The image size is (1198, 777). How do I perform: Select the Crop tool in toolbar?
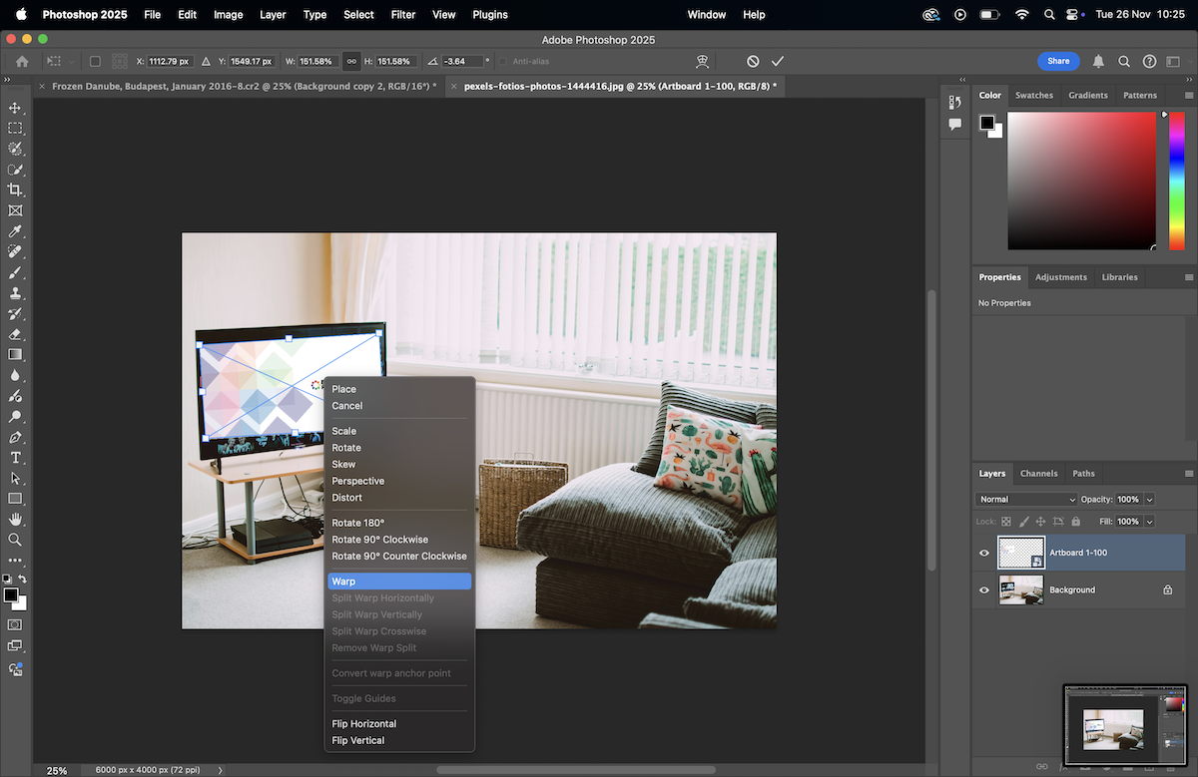click(15, 190)
